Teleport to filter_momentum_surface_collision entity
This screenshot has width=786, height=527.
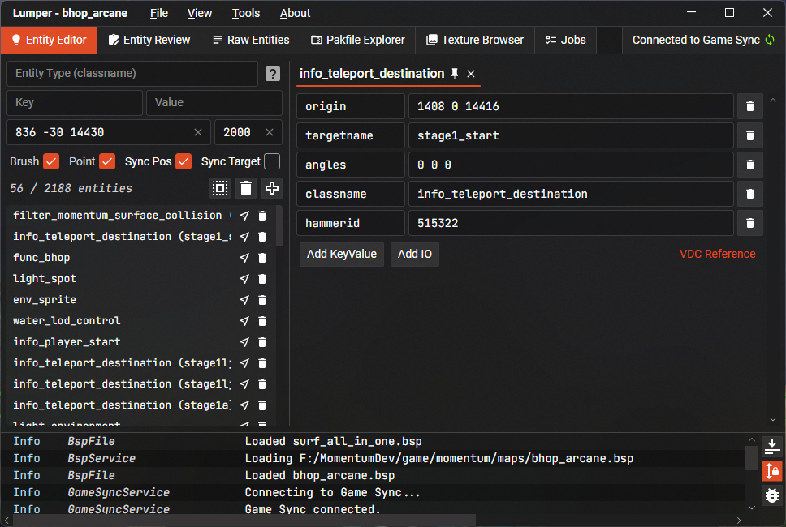coord(244,216)
